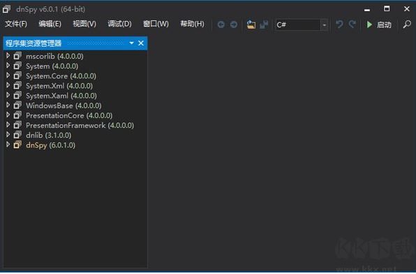Click the System (4.0.0.0) assembly icon
Screen dimensions: 416x274
click(x=17, y=66)
